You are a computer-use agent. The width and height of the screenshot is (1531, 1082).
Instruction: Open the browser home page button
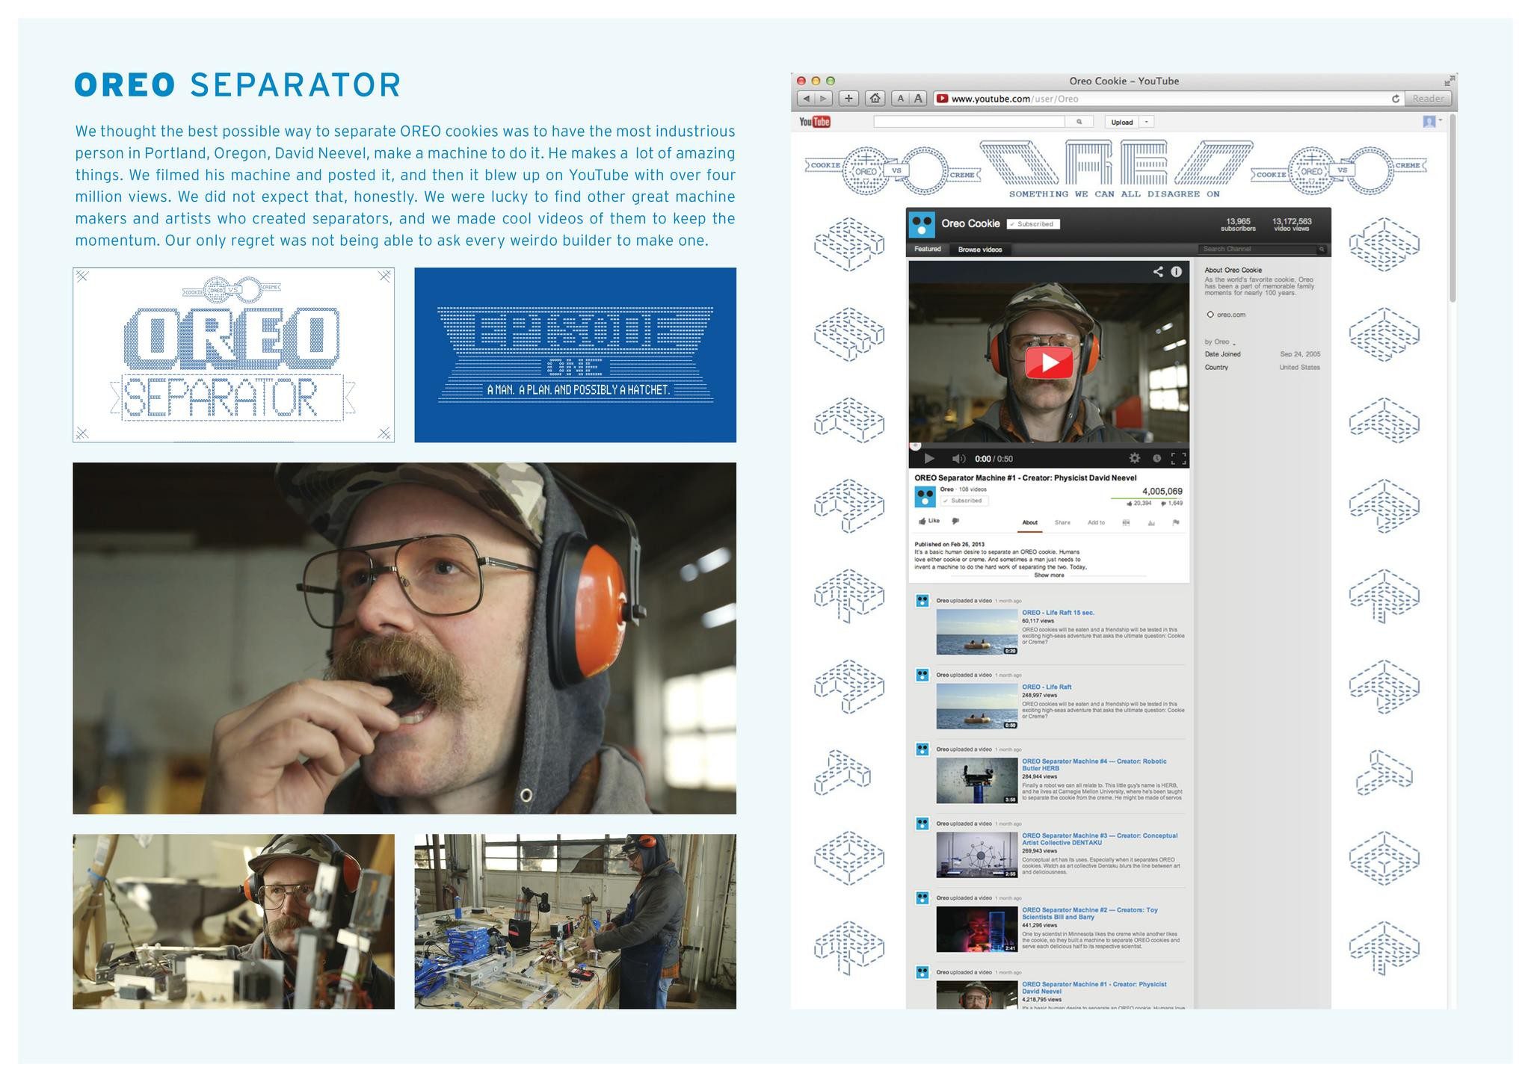[875, 99]
